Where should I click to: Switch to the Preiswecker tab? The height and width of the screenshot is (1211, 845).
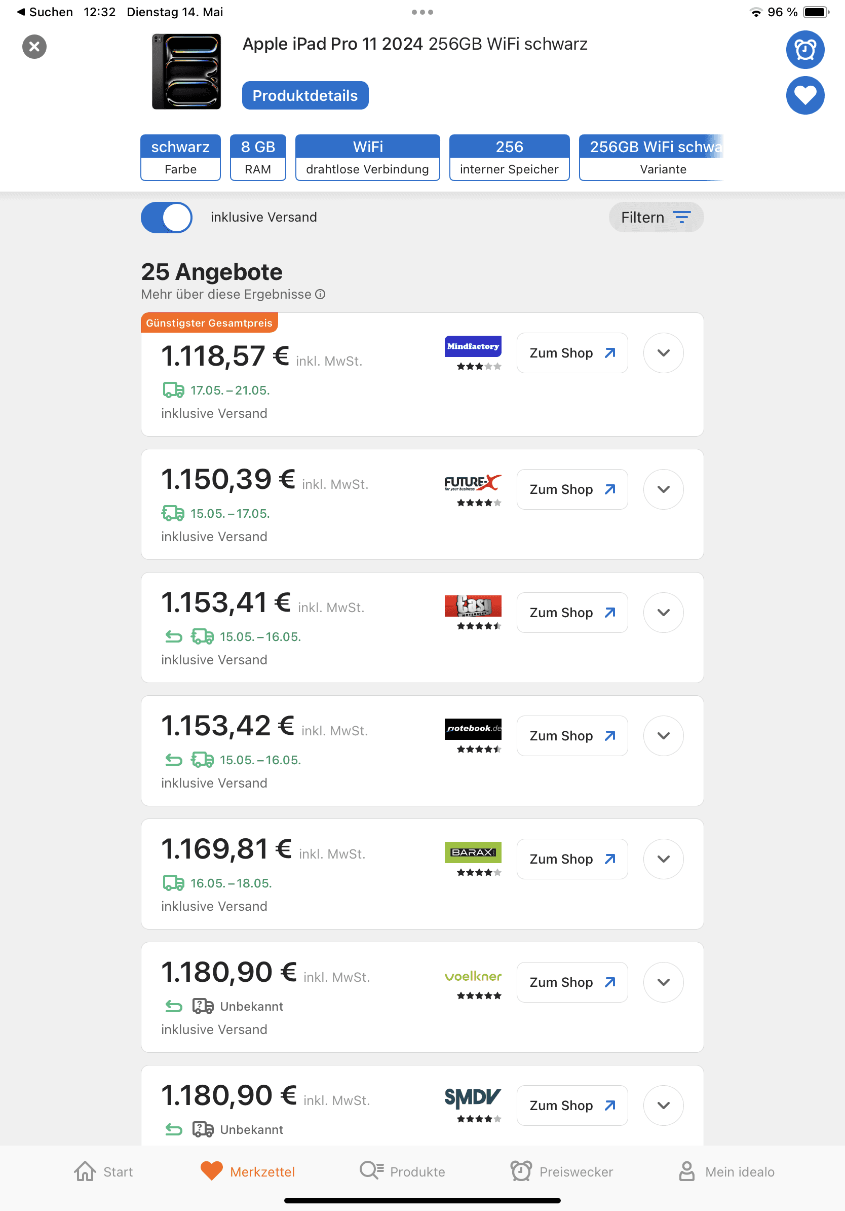tap(562, 1171)
